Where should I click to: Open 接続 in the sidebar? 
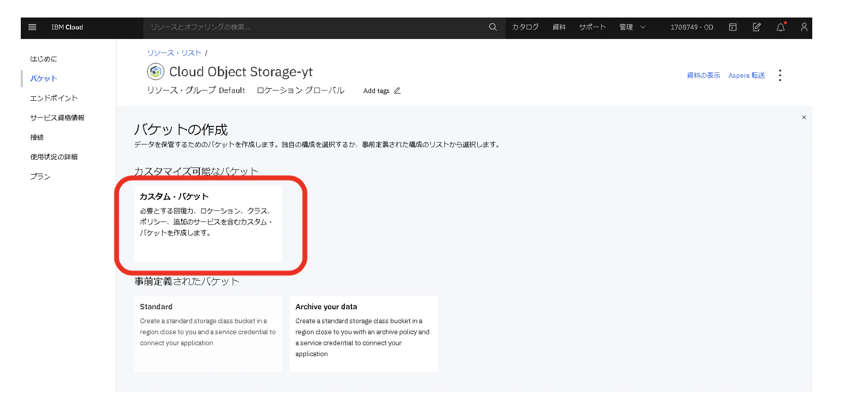(37, 137)
